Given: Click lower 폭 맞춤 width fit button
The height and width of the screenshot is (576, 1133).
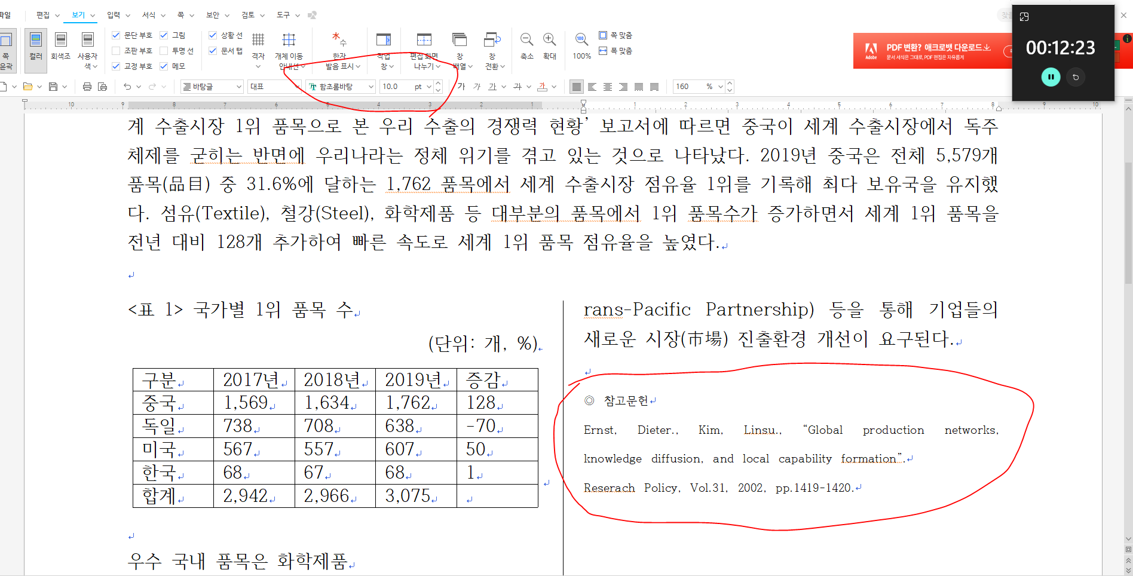Looking at the screenshot, I should 616,51.
